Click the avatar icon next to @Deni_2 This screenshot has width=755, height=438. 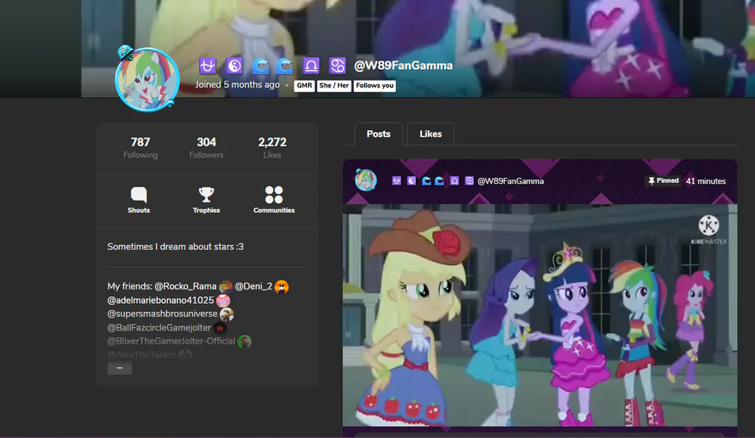tap(281, 287)
